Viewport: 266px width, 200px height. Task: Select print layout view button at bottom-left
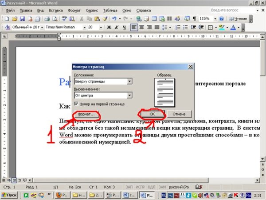14,180
